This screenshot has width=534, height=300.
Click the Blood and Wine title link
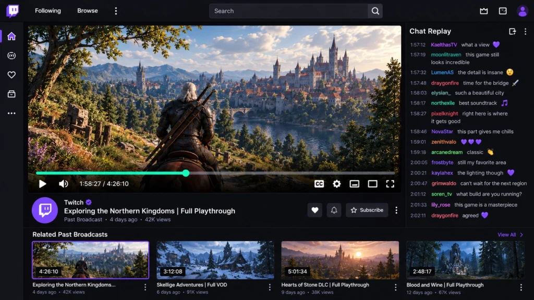pyautogui.click(x=445, y=285)
